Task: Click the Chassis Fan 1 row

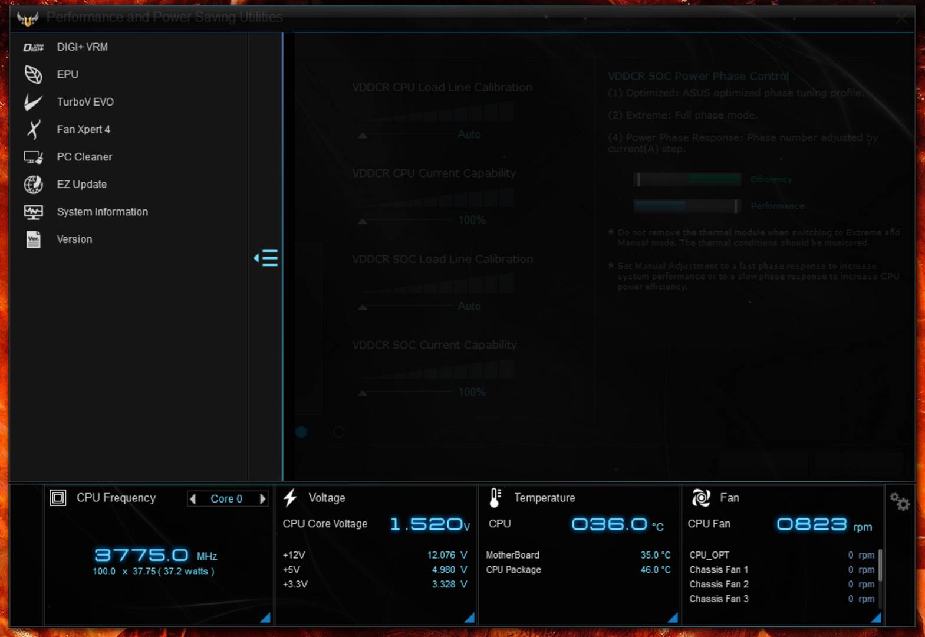Action: coord(782,570)
